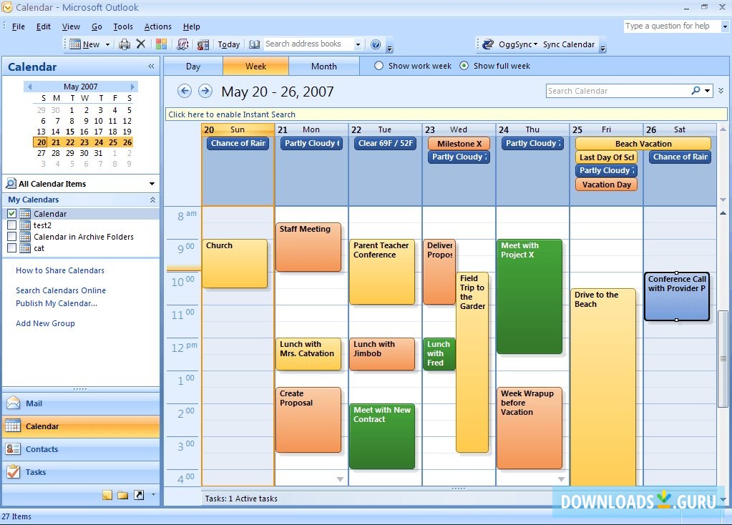Check Calendar in Archive Folders checkbox

pyautogui.click(x=11, y=237)
